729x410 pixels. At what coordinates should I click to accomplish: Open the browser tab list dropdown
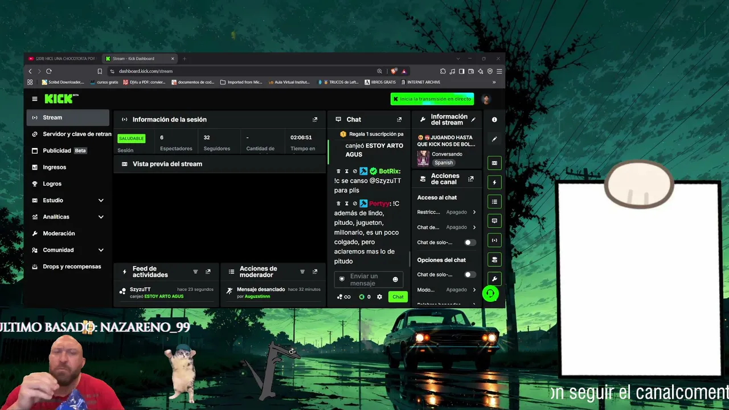458,59
